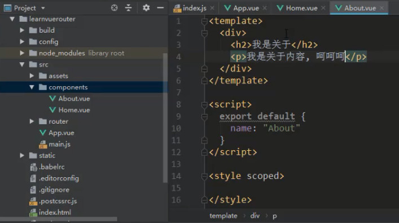The width and height of the screenshot is (399, 223).
Task: Click the Project panel horizontal scrollbar
Action: (59, 219)
